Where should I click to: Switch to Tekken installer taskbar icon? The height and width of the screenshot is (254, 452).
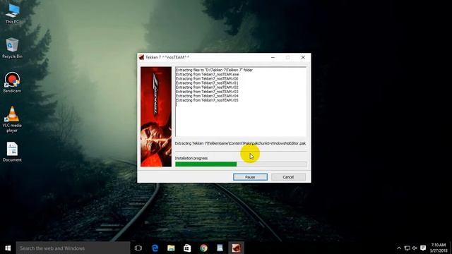[x=236, y=248]
